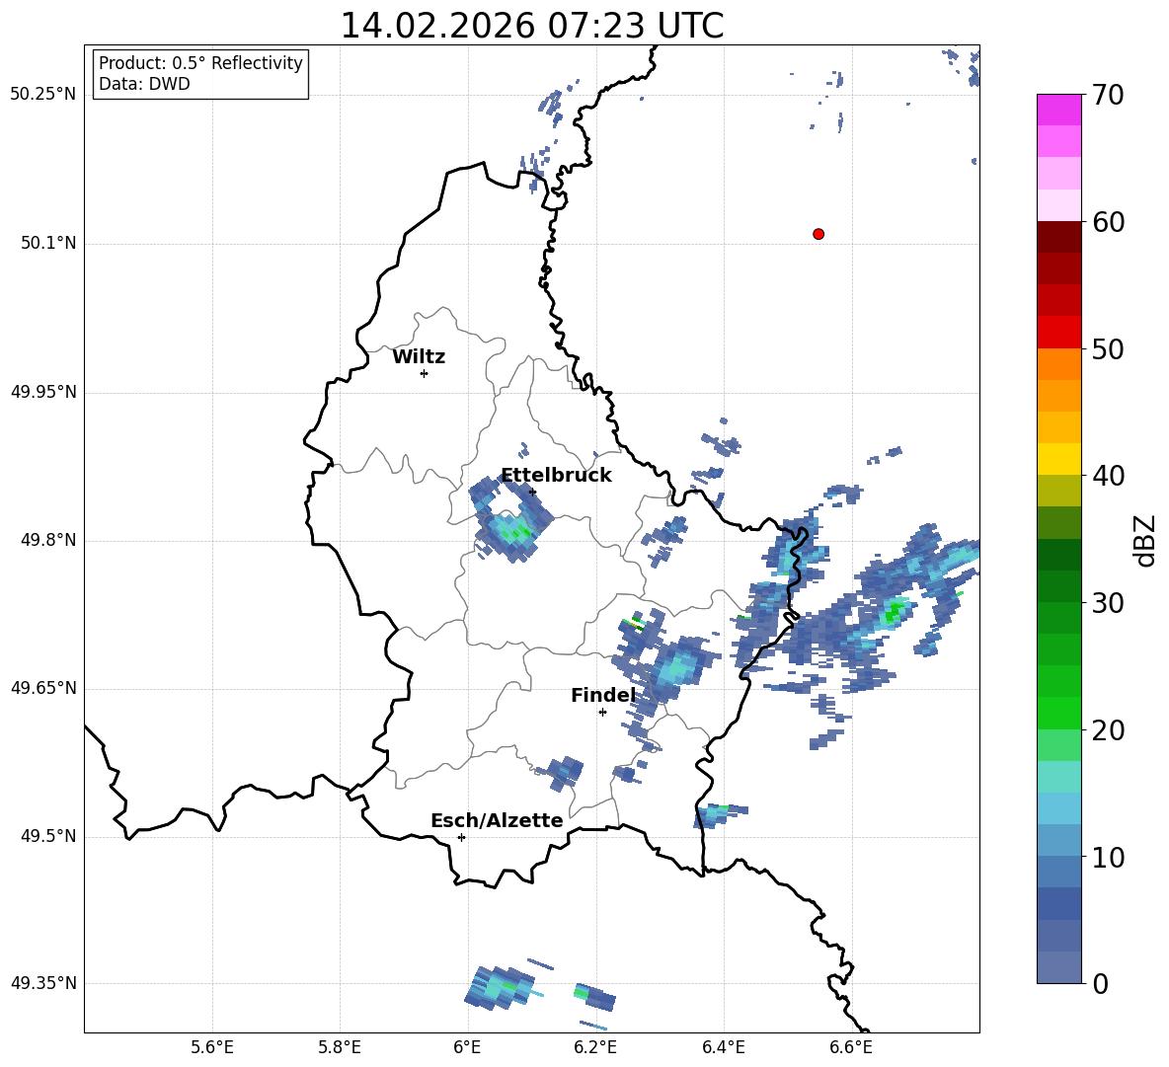Click the 49.5°N latitude label
The height and width of the screenshot is (1067, 1169).
coord(48,836)
